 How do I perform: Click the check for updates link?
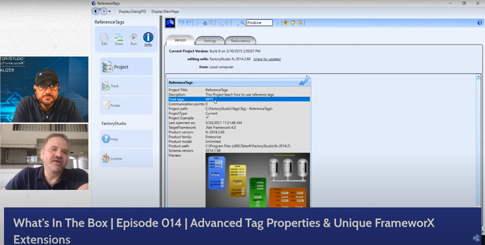[267, 59]
